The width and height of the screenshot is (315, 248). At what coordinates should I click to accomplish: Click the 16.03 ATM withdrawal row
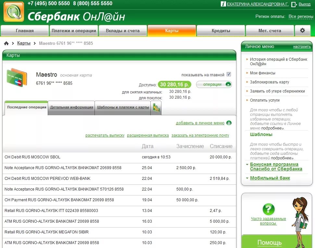coord(119,221)
